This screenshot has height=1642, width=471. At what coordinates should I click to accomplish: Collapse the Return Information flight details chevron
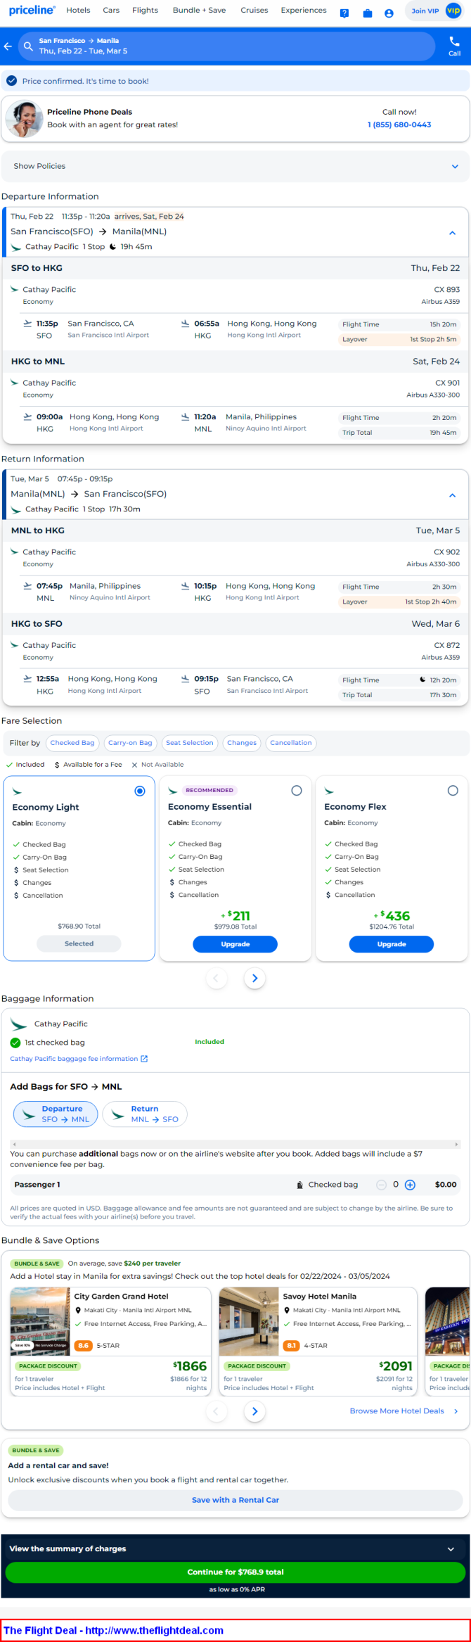tap(453, 495)
